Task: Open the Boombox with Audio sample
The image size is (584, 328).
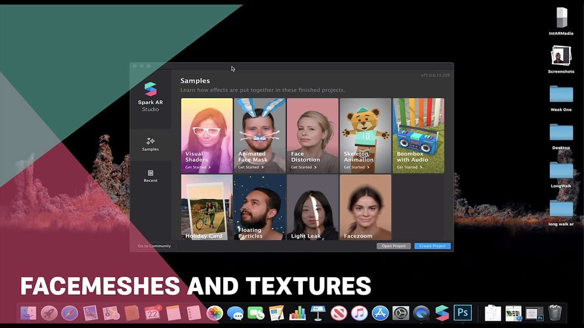Action: [418, 136]
